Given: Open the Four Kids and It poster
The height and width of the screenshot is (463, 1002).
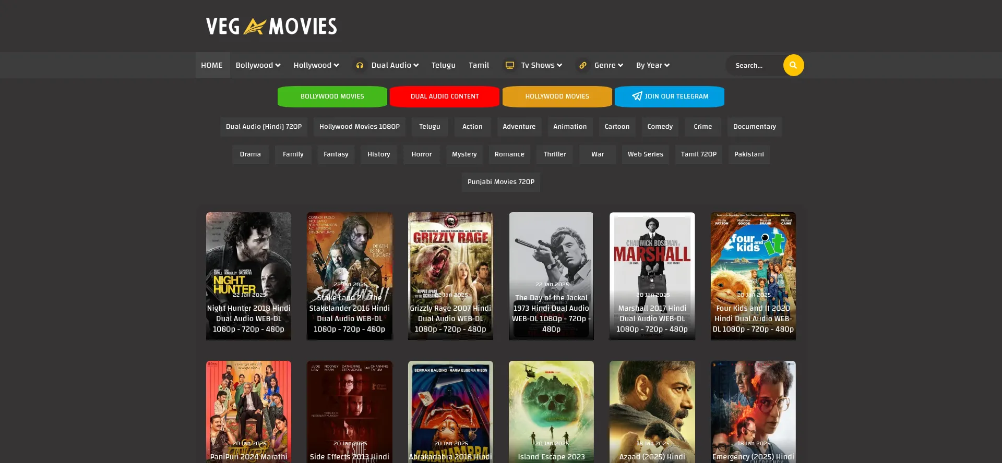Looking at the screenshot, I should coord(753,276).
